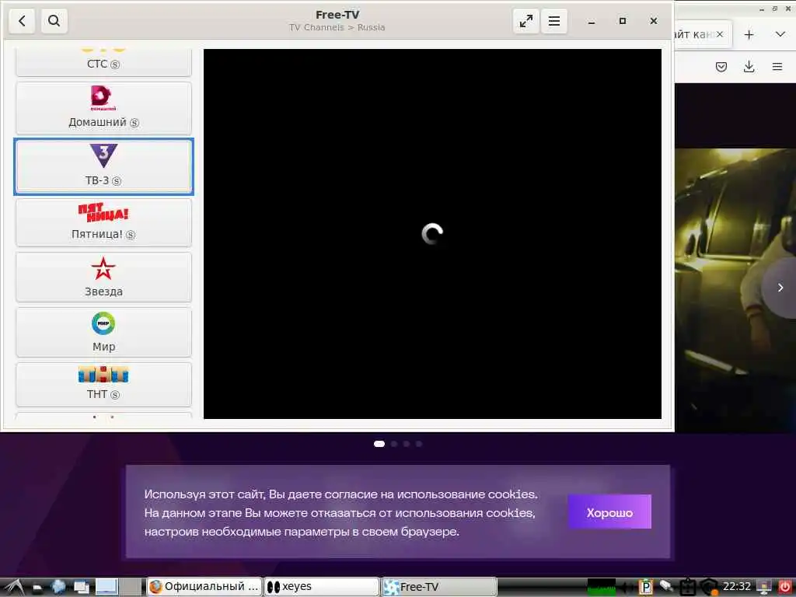Go back using Free-TV back arrow
Viewport: 796px width, 597px height.
22,21
